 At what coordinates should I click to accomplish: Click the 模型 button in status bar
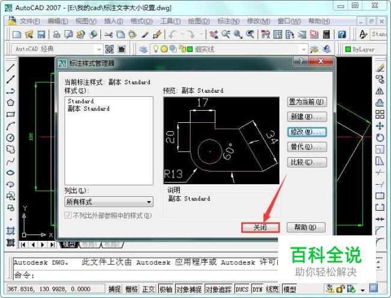[289, 289]
